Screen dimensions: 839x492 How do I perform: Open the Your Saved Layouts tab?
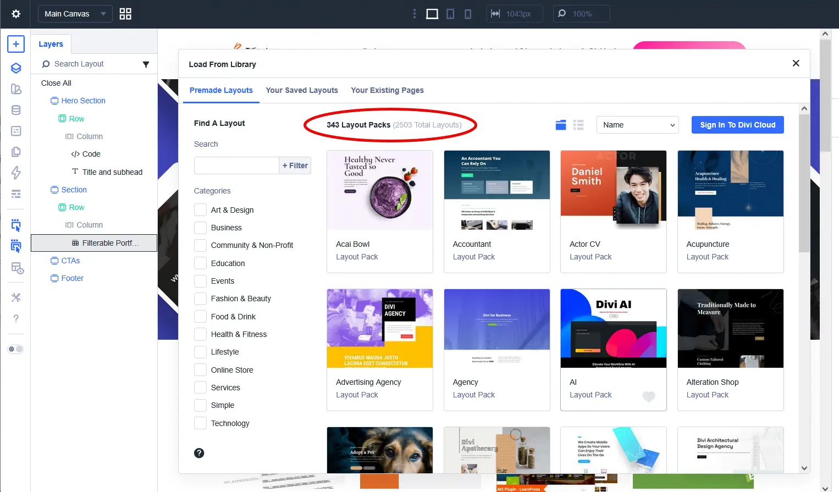(302, 90)
